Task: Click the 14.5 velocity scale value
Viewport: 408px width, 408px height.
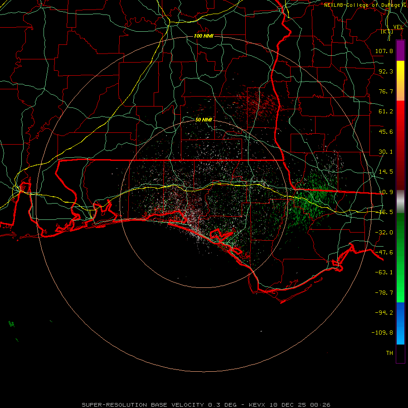Action: pos(386,172)
